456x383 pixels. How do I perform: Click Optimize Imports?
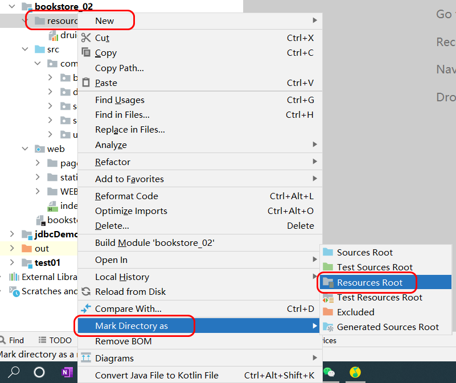point(200,211)
